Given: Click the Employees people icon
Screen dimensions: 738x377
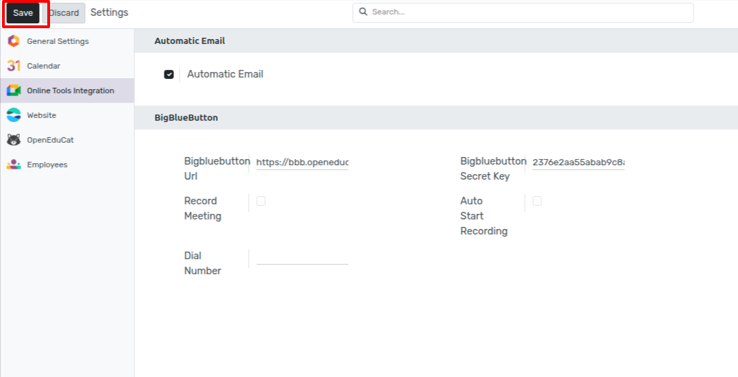Looking at the screenshot, I should tap(14, 165).
